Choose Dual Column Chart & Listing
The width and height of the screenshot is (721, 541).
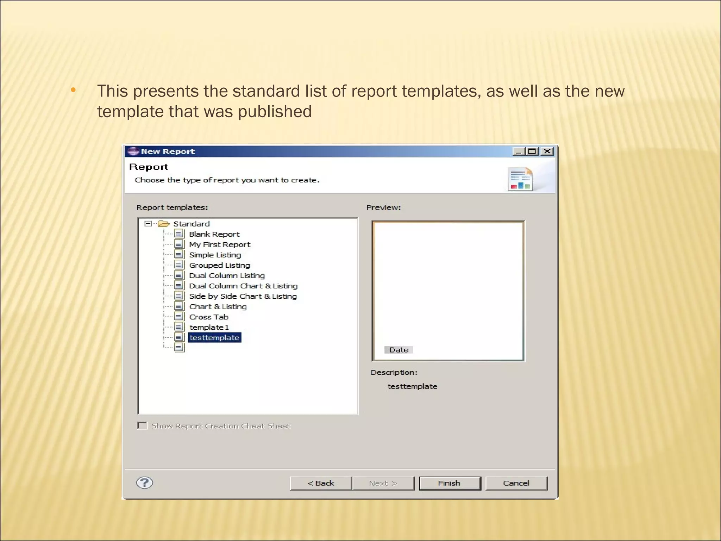[x=243, y=286]
